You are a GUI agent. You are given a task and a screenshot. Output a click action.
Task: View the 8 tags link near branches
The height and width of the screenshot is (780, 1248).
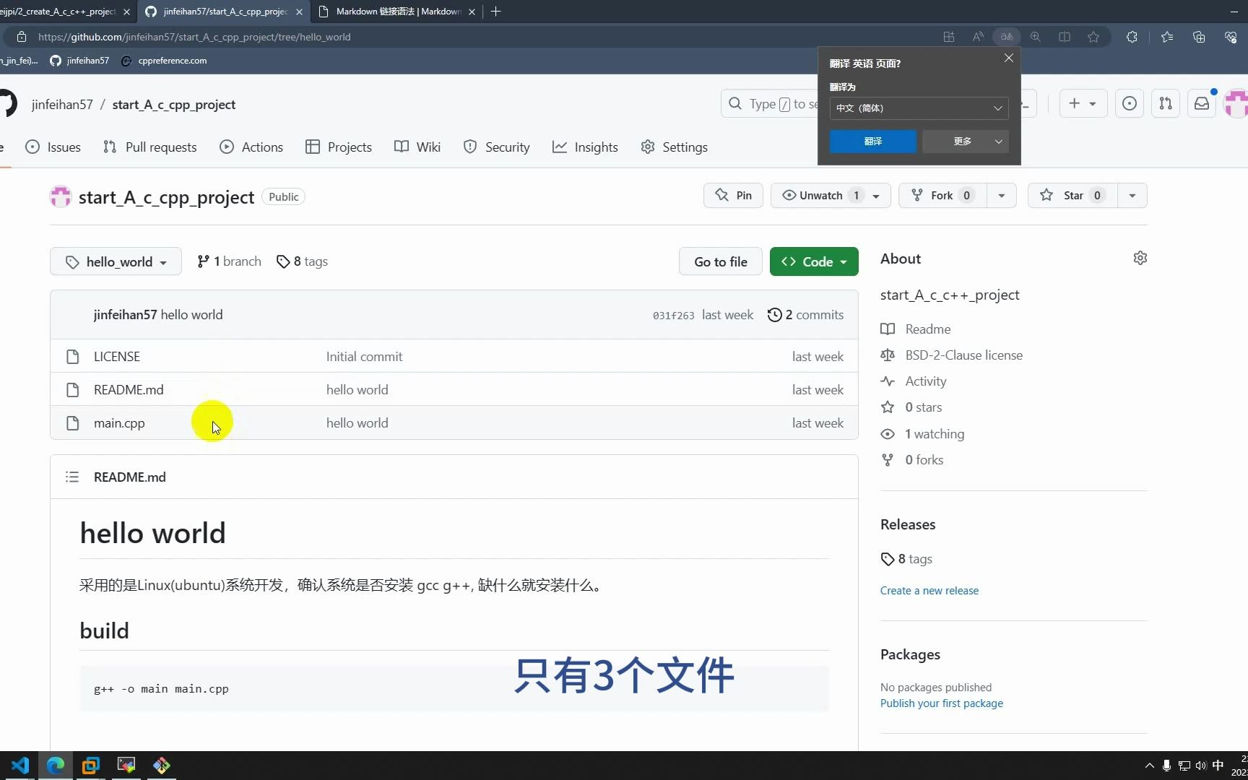[302, 261]
